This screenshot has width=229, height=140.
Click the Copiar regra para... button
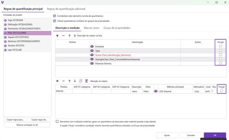tap(15, 120)
